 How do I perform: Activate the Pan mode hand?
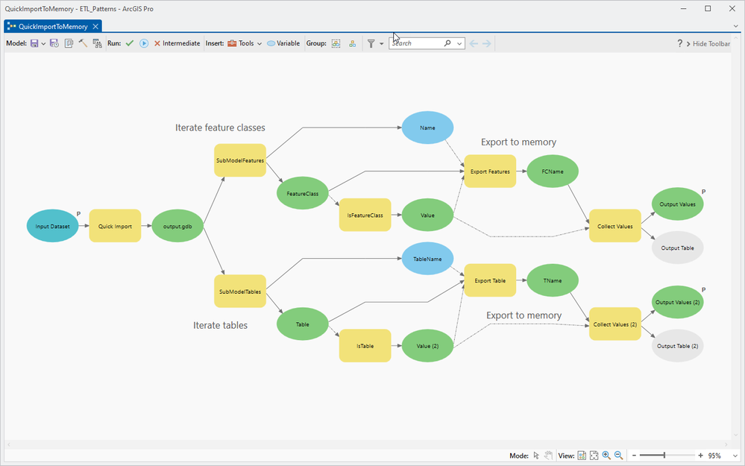pos(548,456)
